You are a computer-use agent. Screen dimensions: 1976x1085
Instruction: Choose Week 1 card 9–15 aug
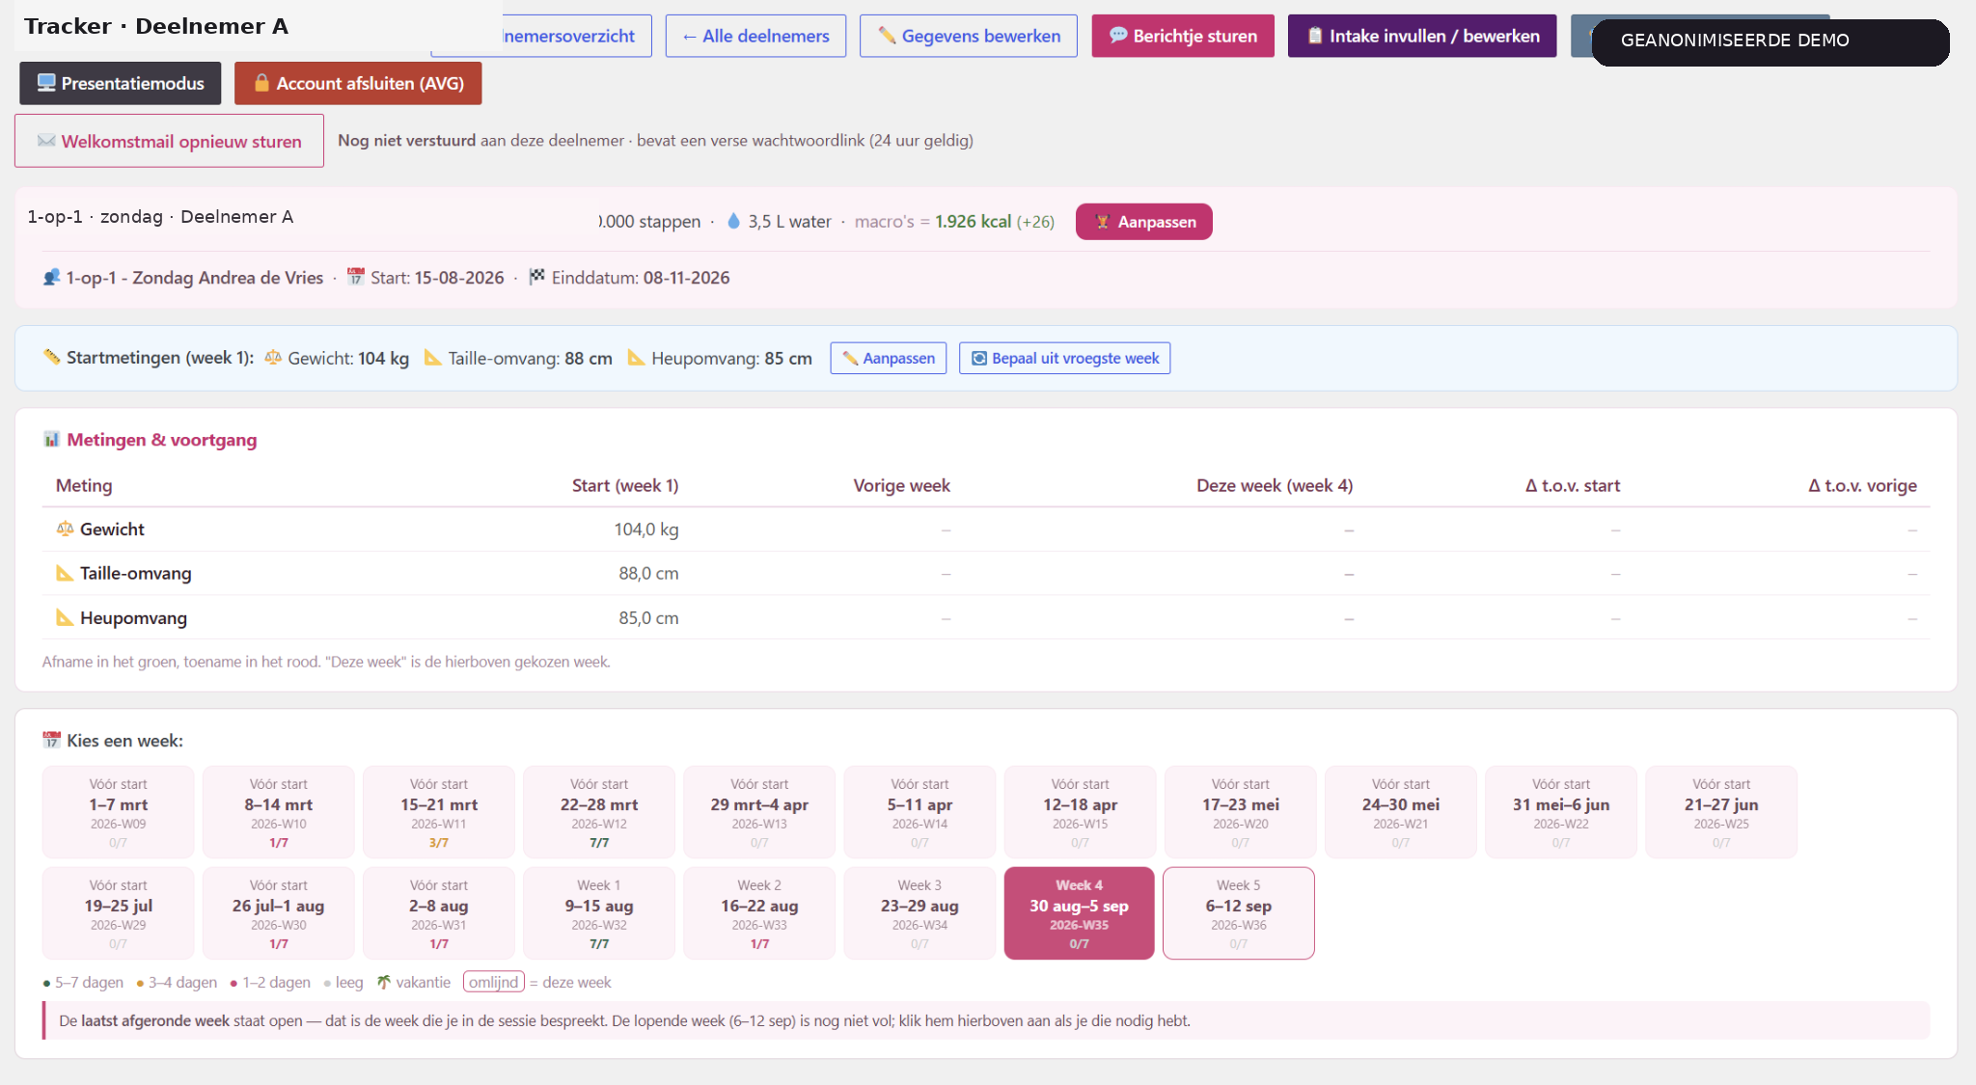[x=599, y=913]
